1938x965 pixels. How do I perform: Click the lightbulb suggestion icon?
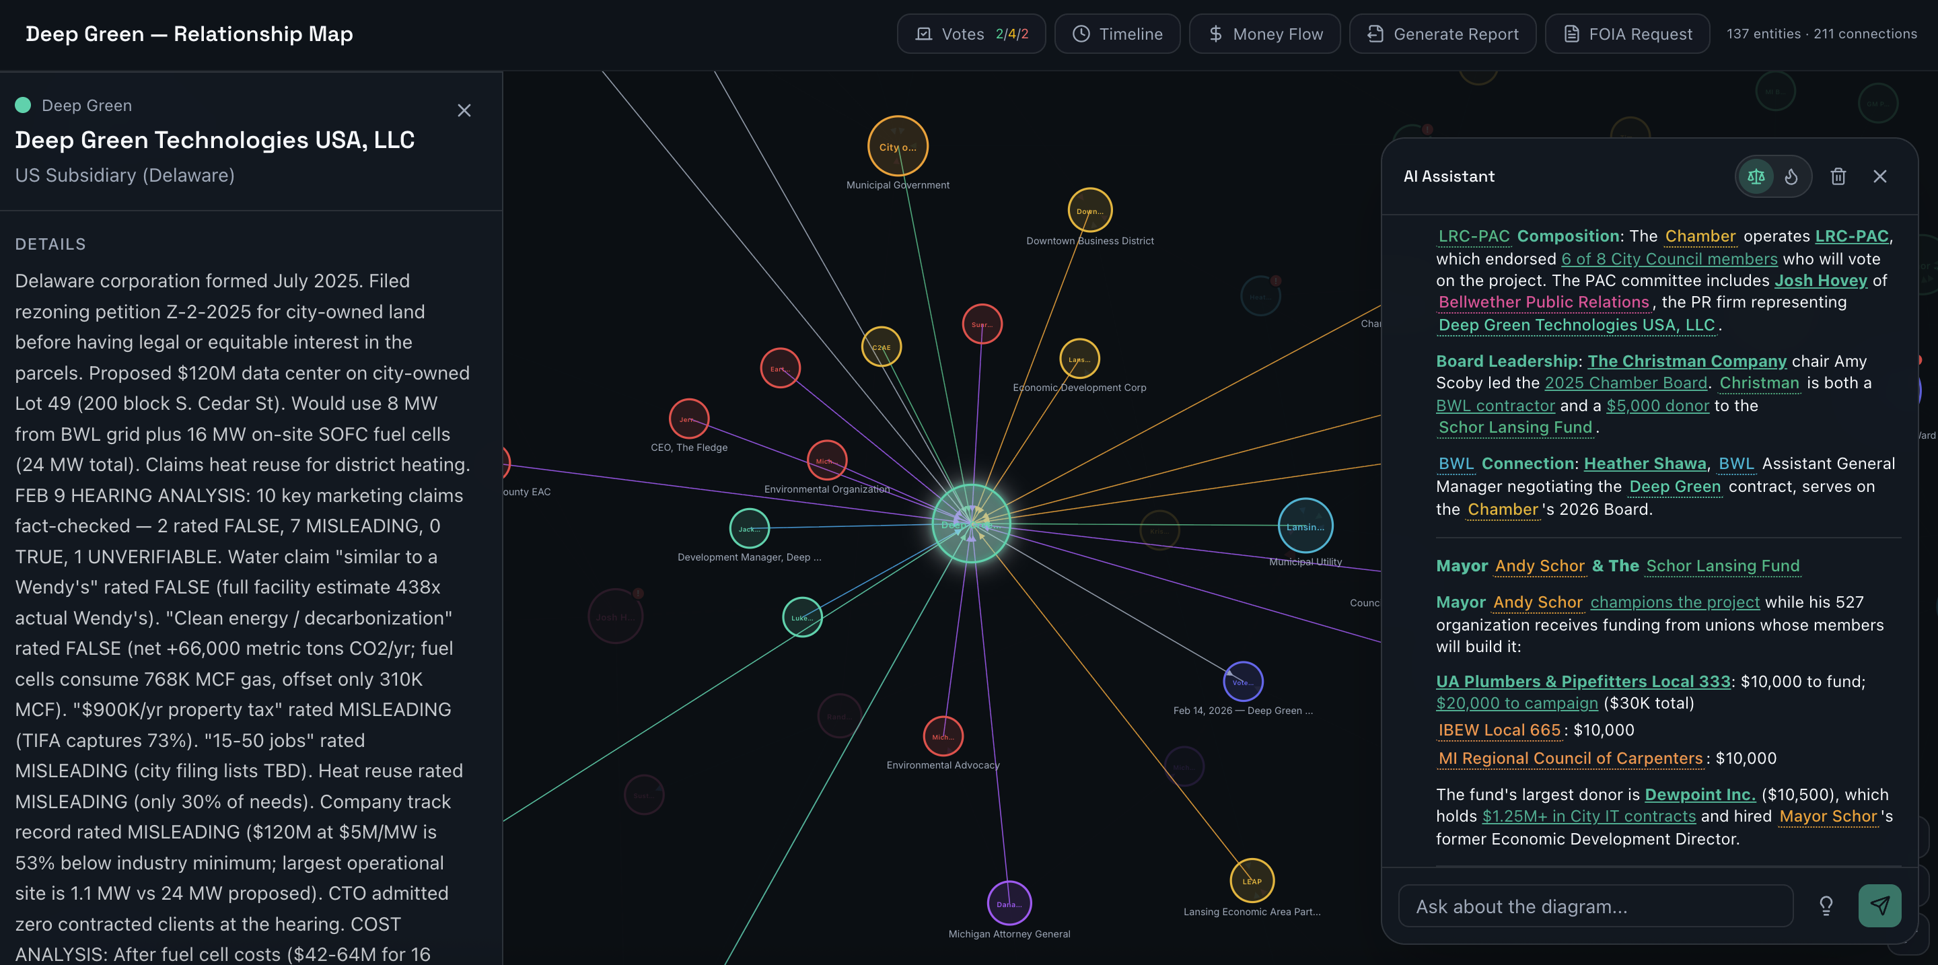pyautogui.click(x=1825, y=906)
